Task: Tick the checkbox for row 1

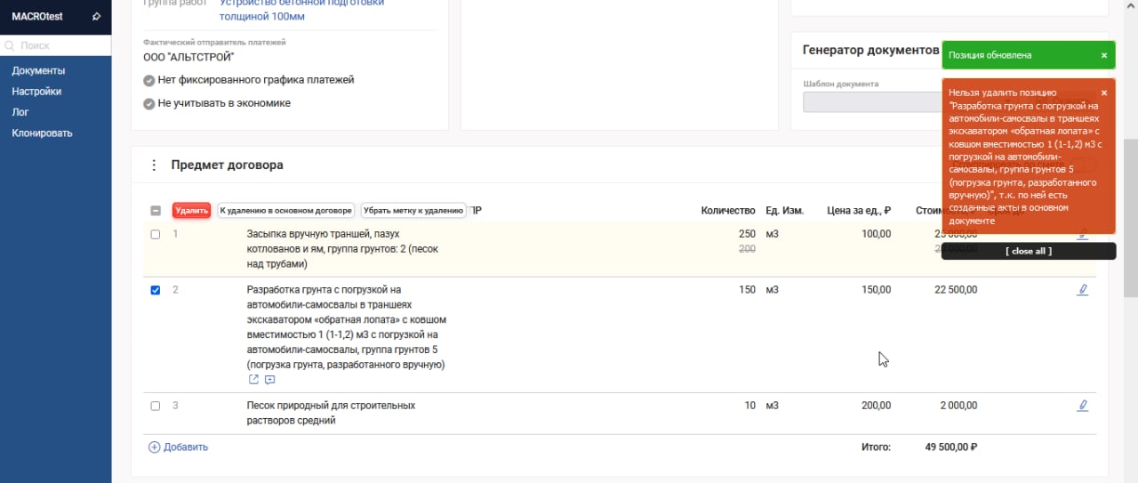Action: click(156, 235)
